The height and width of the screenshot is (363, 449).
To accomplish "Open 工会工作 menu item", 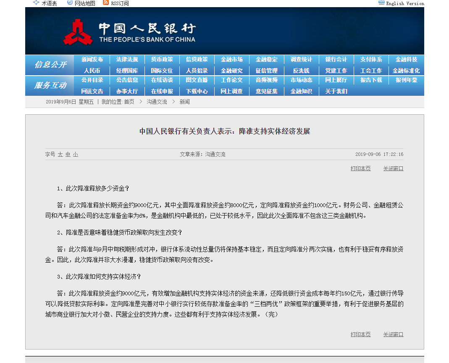I will coord(371,71).
